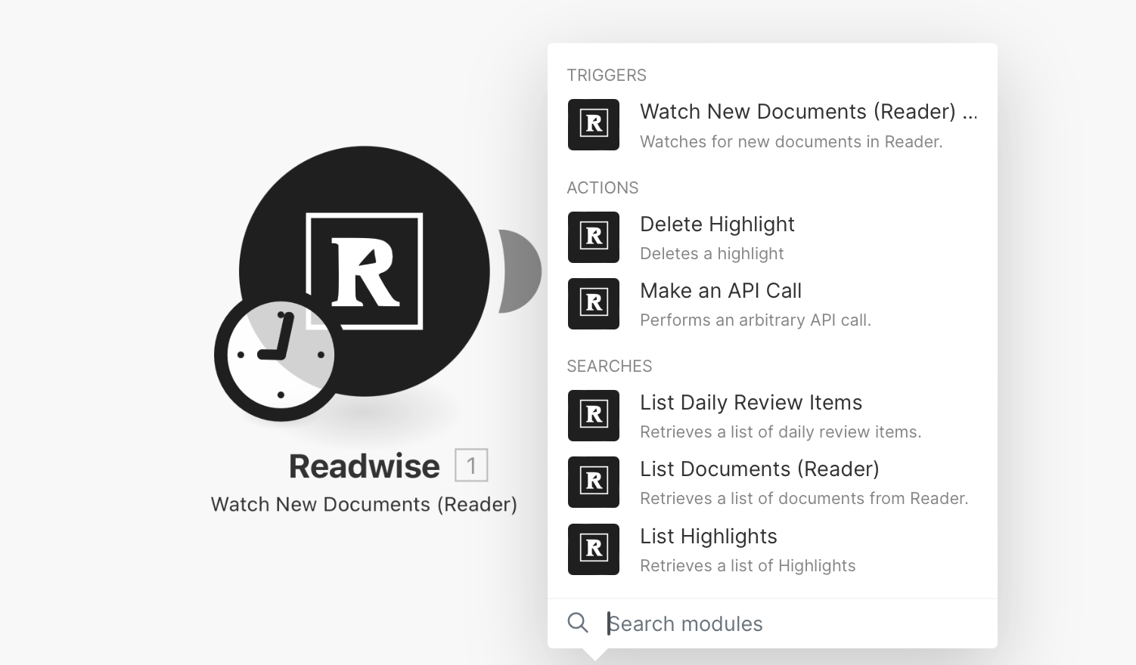This screenshot has width=1136, height=665.
Task: Click 'Deletes a highlight' description text
Action: [x=712, y=254]
